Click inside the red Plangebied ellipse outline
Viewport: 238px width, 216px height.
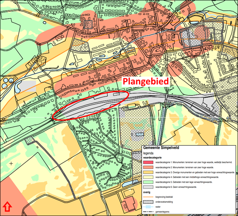92,104
